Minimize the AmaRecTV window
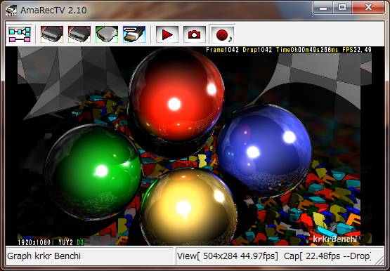The height and width of the screenshot is (271, 390). [x=323, y=7]
